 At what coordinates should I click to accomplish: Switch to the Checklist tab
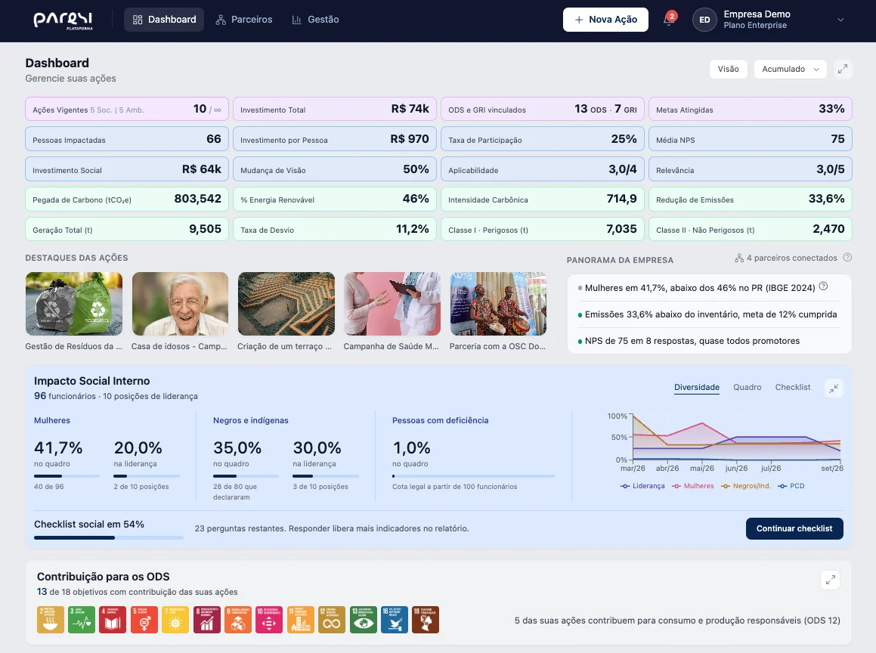pos(792,387)
